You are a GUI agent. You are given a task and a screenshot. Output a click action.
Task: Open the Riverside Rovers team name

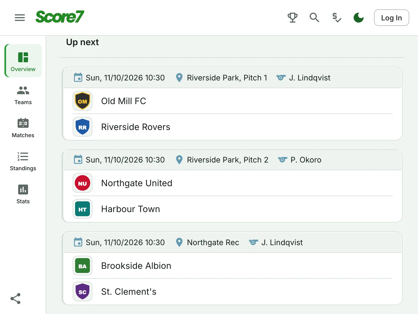(x=136, y=127)
